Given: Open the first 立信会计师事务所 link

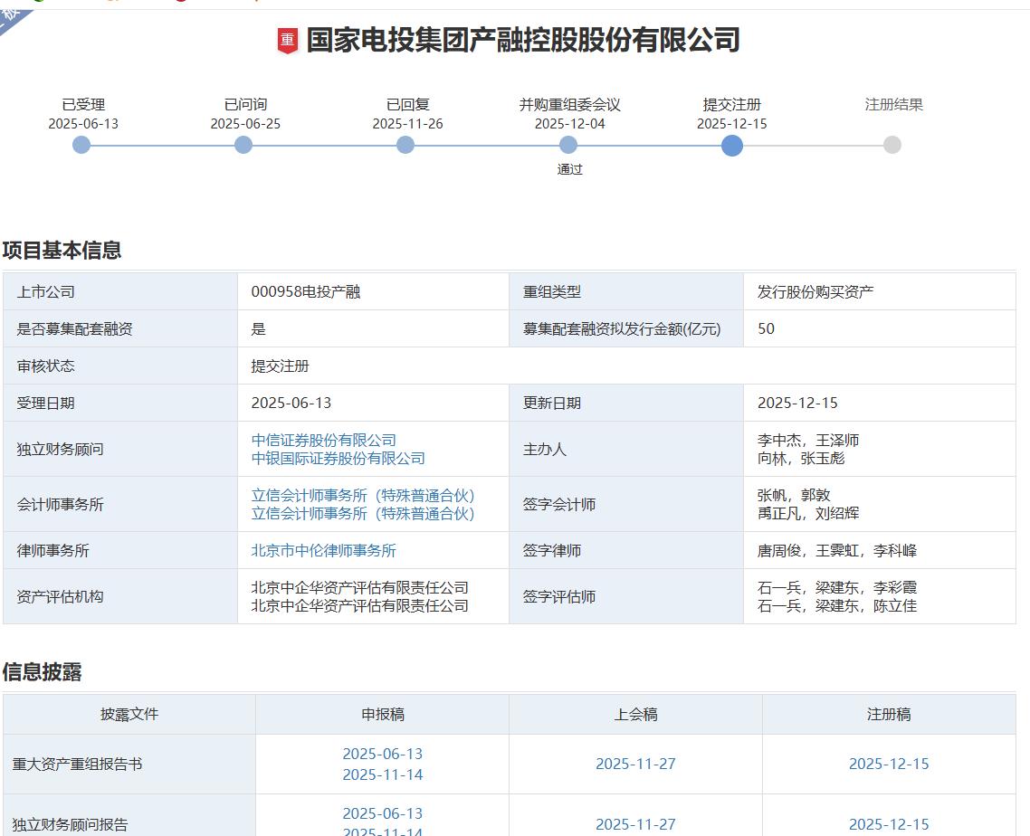Looking at the screenshot, I should (363, 495).
